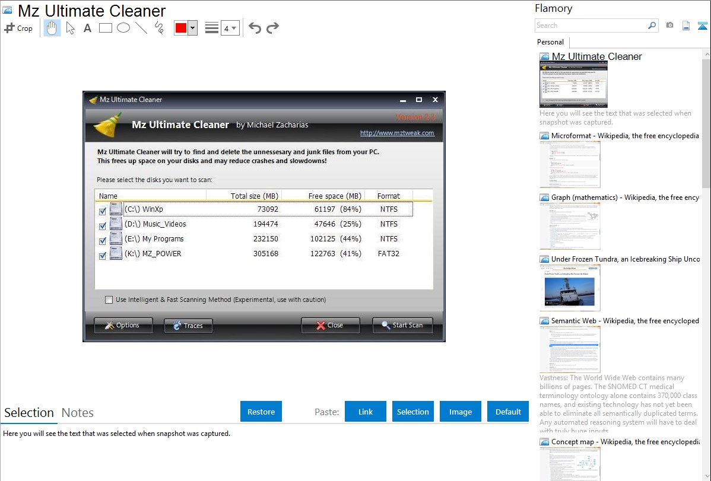Enable Intelligent & Fast Scanning Method

pos(109,300)
